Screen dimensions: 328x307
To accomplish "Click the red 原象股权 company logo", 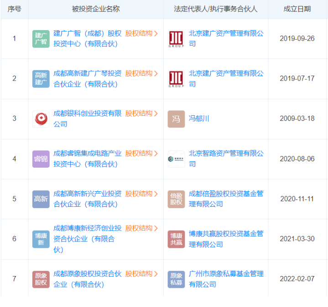I will pos(41,279).
